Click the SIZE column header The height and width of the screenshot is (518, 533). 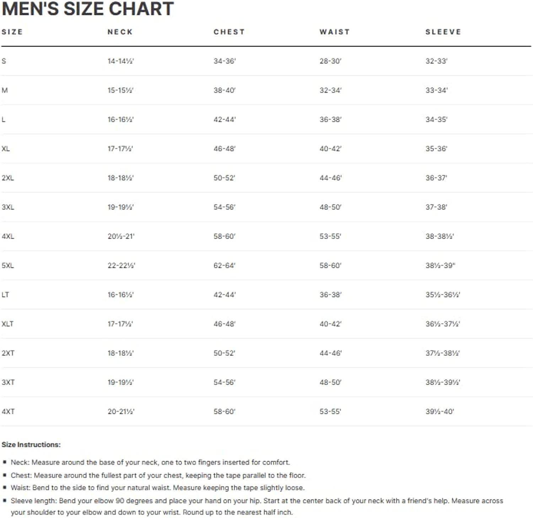click(x=12, y=32)
